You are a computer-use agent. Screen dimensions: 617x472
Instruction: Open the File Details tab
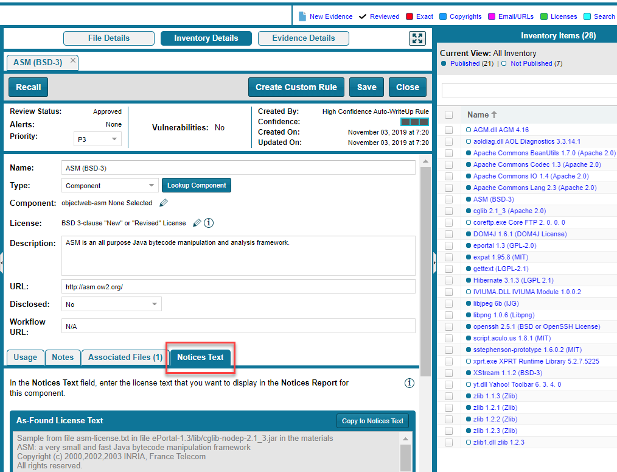108,38
